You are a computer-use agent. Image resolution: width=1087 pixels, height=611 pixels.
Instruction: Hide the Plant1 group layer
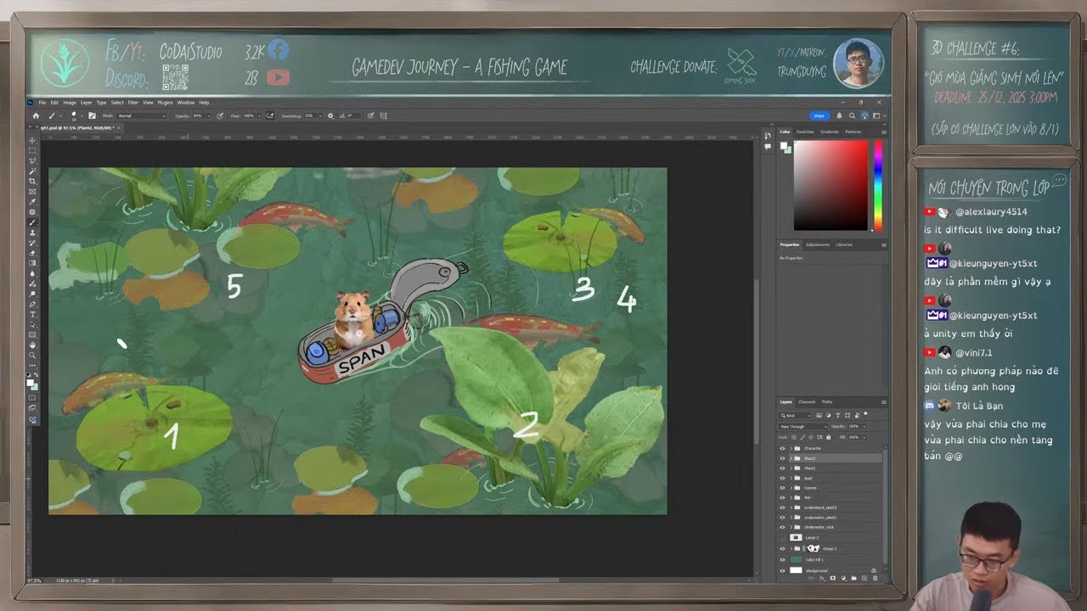point(782,468)
